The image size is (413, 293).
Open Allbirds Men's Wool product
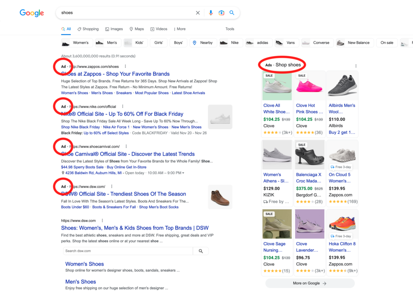[342, 109]
